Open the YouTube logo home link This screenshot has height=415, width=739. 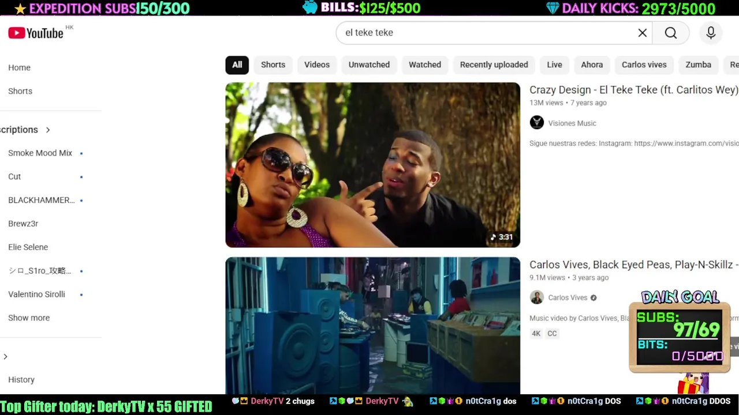click(x=36, y=33)
